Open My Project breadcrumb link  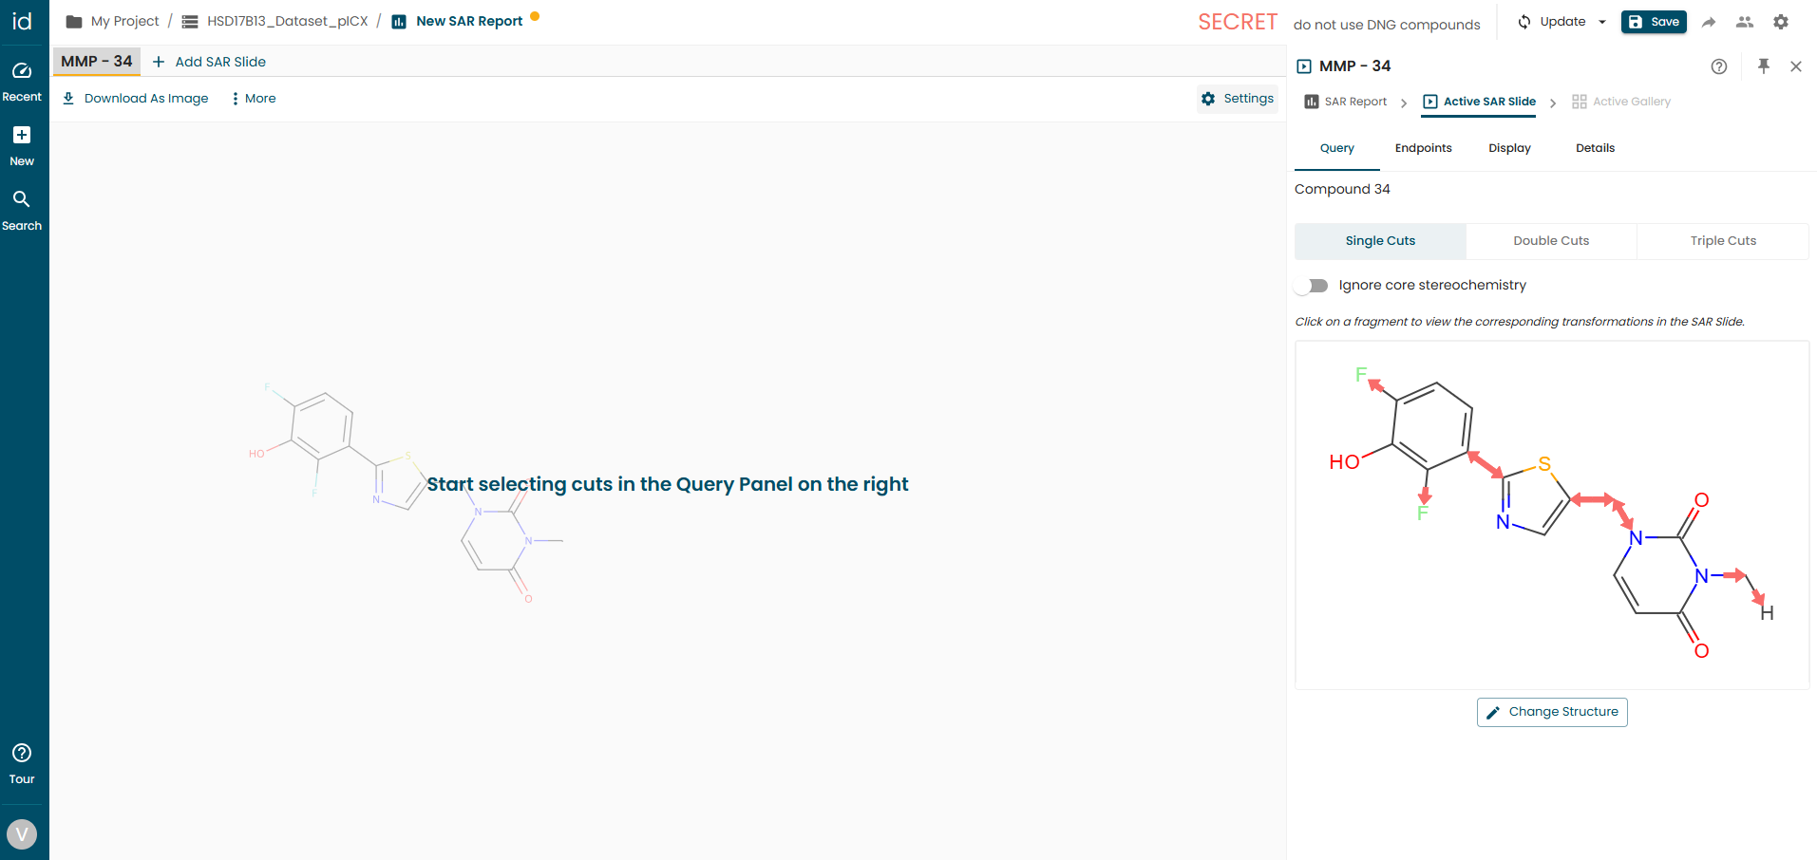point(124,22)
